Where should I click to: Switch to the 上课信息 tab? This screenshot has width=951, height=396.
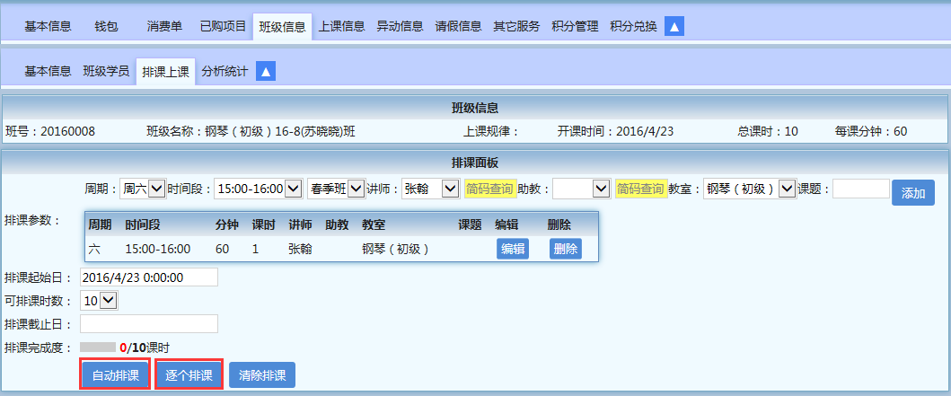point(341,26)
